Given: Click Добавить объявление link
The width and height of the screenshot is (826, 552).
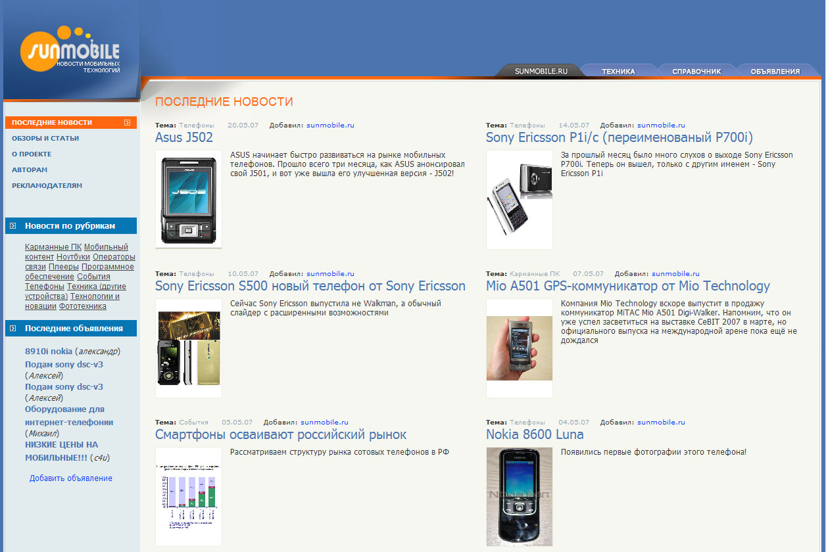Looking at the screenshot, I should coord(71,478).
